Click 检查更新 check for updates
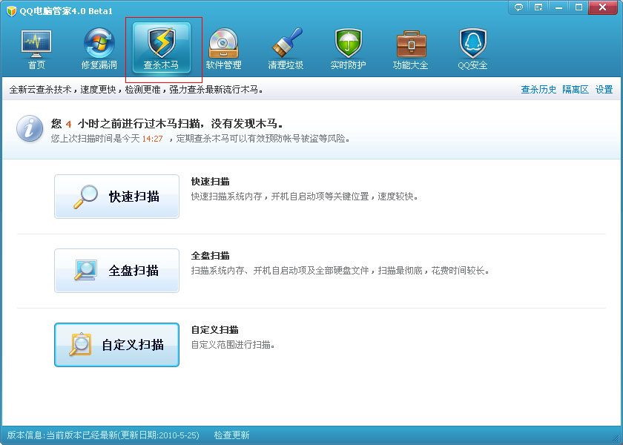This screenshot has width=623, height=445. [231, 435]
